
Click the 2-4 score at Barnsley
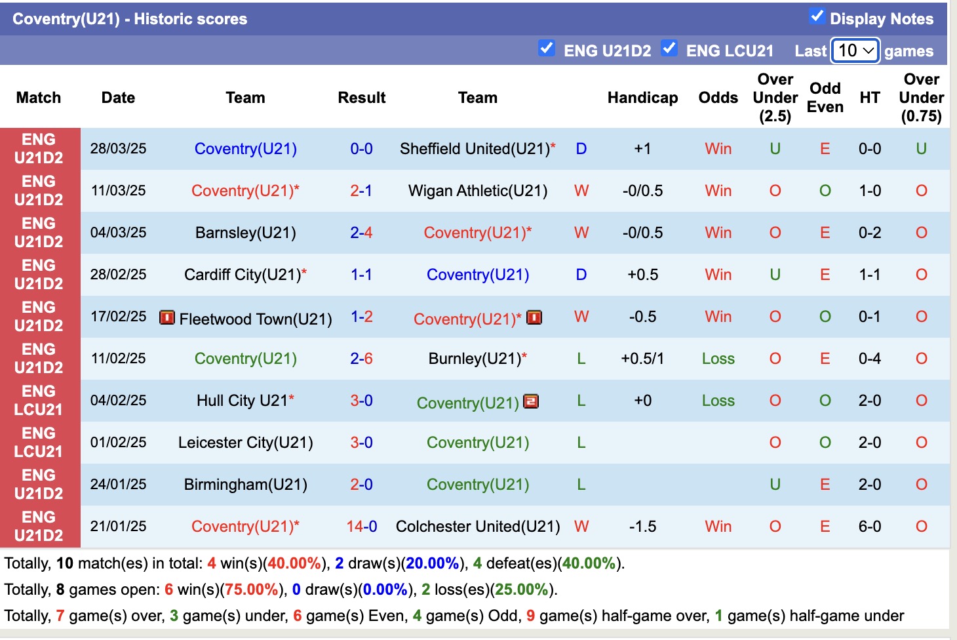(361, 233)
